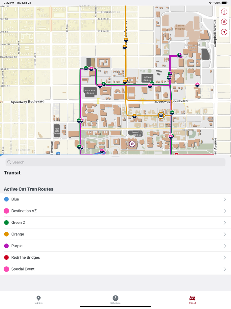
Task: Open the Orange route row
Action: tap(115, 234)
